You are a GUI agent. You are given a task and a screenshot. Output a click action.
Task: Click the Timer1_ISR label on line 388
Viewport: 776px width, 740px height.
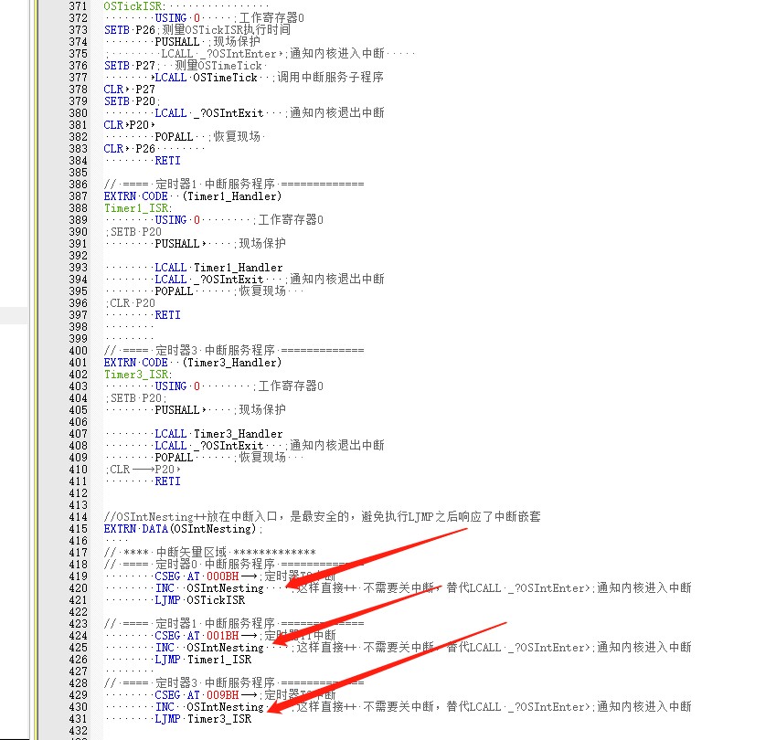pos(138,208)
